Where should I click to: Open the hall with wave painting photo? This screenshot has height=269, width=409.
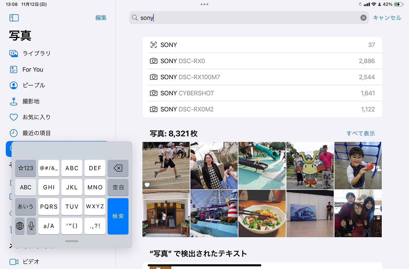(x=310, y=214)
